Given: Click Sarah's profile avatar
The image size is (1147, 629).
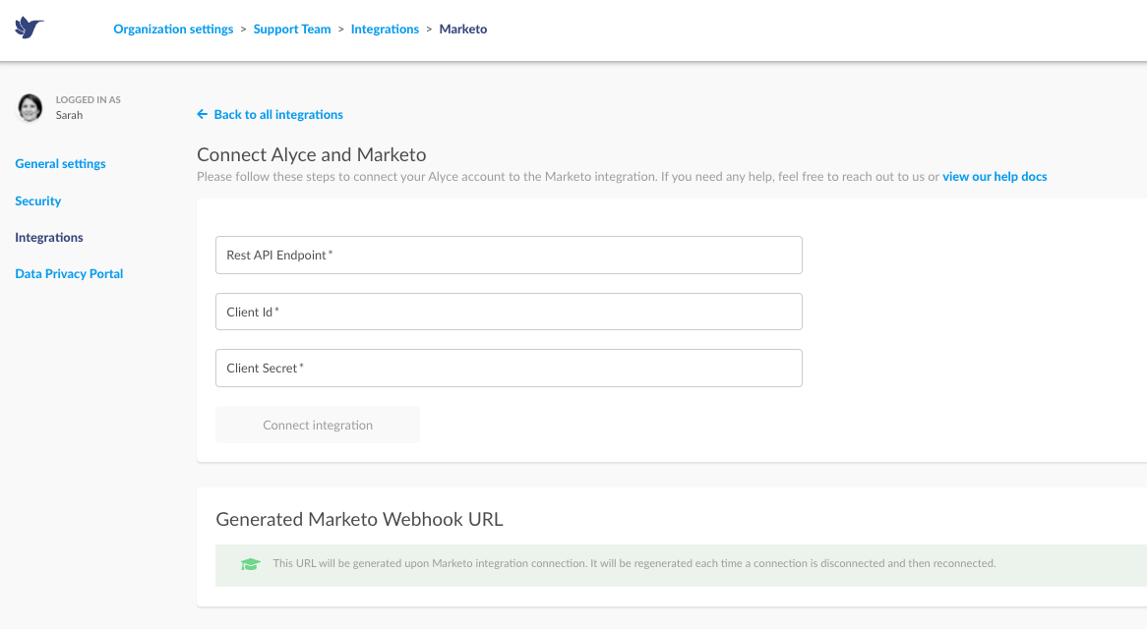Looking at the screenshot, I should 30,107.
